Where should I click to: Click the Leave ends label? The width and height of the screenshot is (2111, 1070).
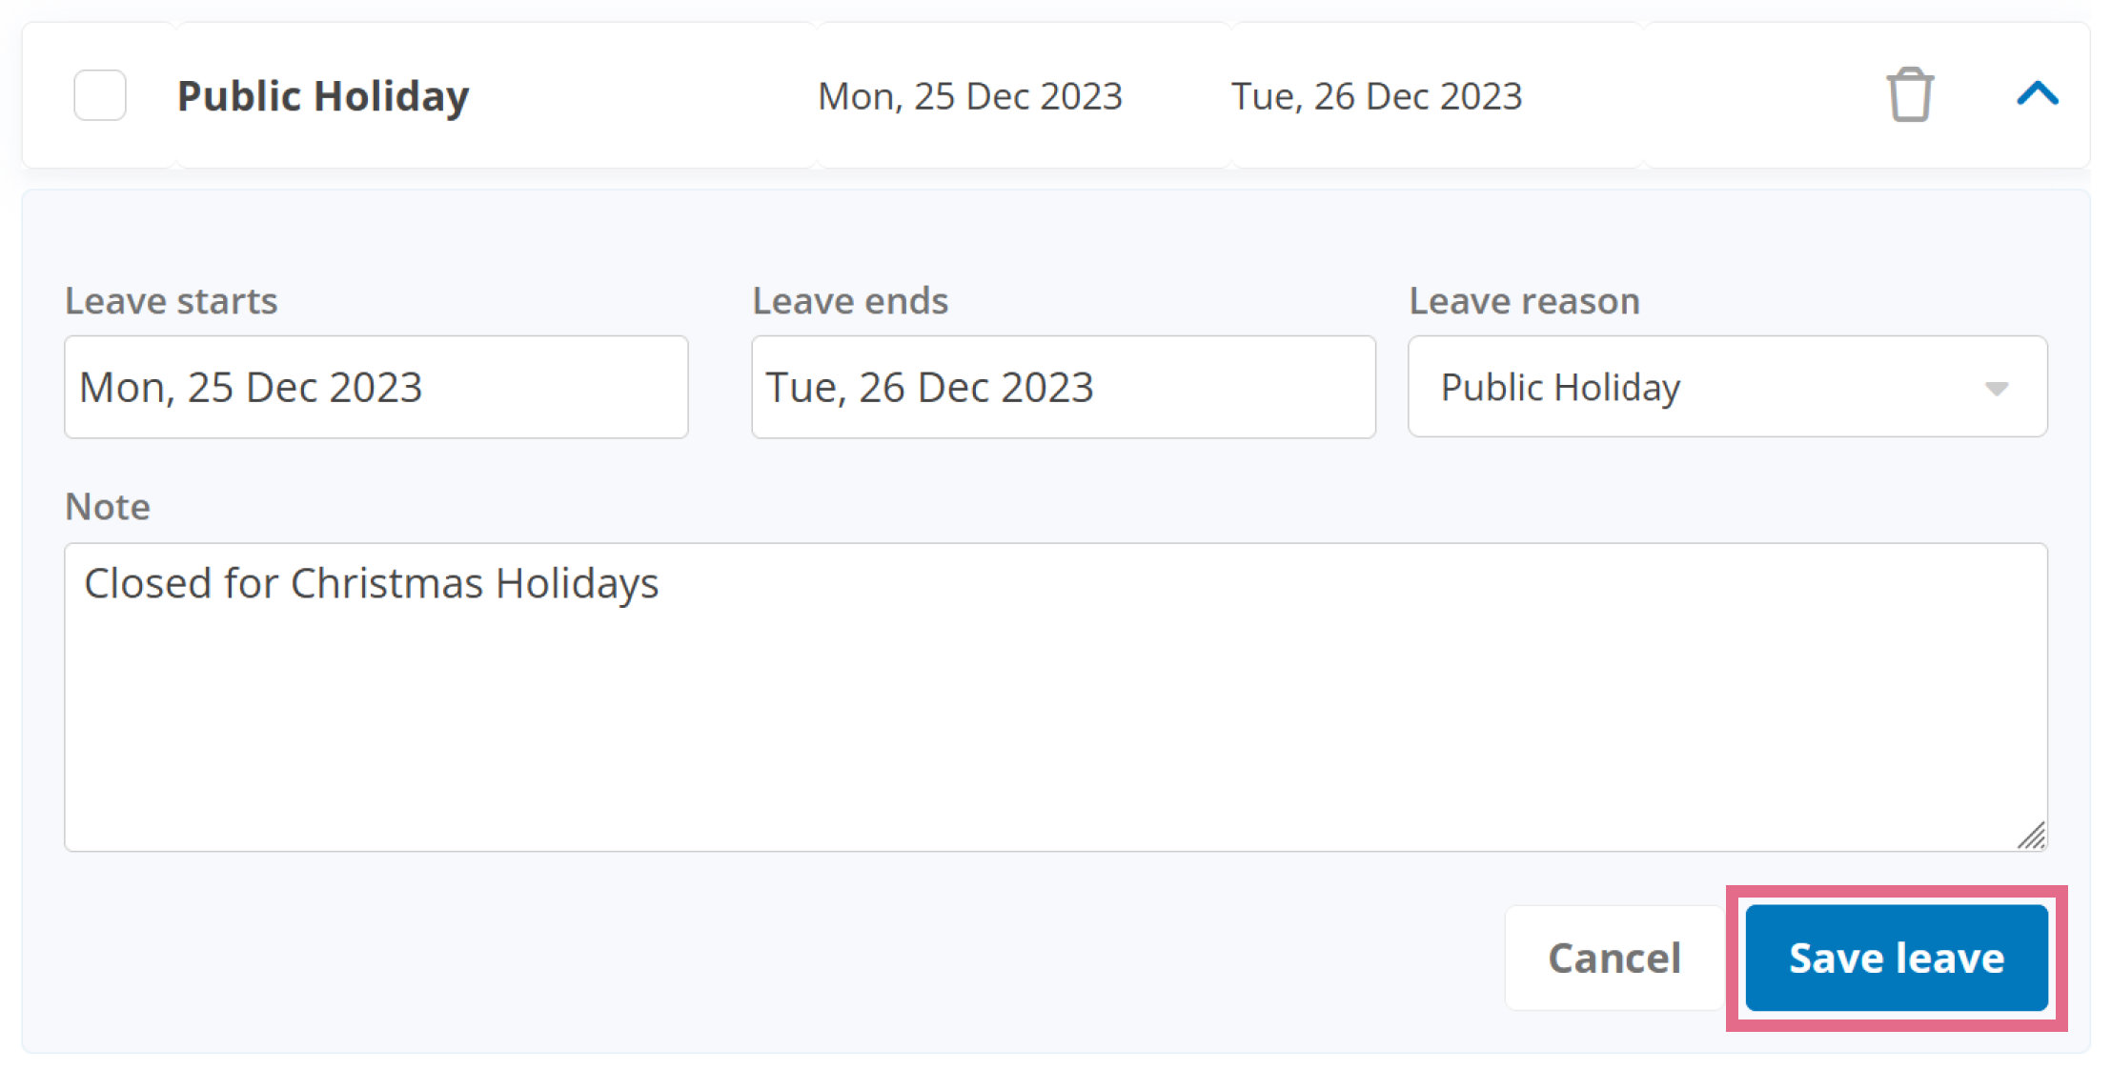[x=850, y=301]
